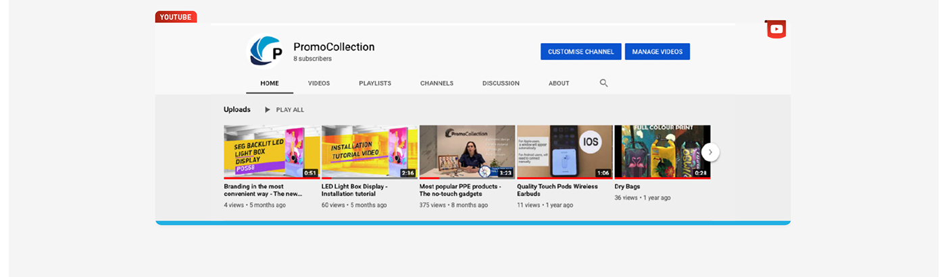Viewport: 946px width, 277px height.
Task: Click the 'Dry Bags' video title
Action: (627, 187)
